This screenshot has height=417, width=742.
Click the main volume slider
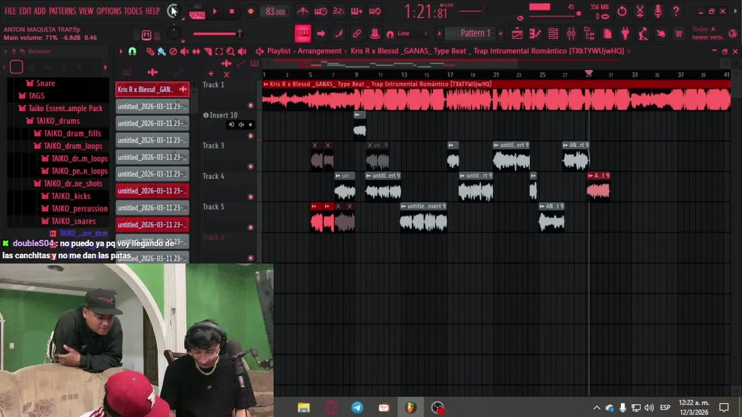[x=217, y=34]
